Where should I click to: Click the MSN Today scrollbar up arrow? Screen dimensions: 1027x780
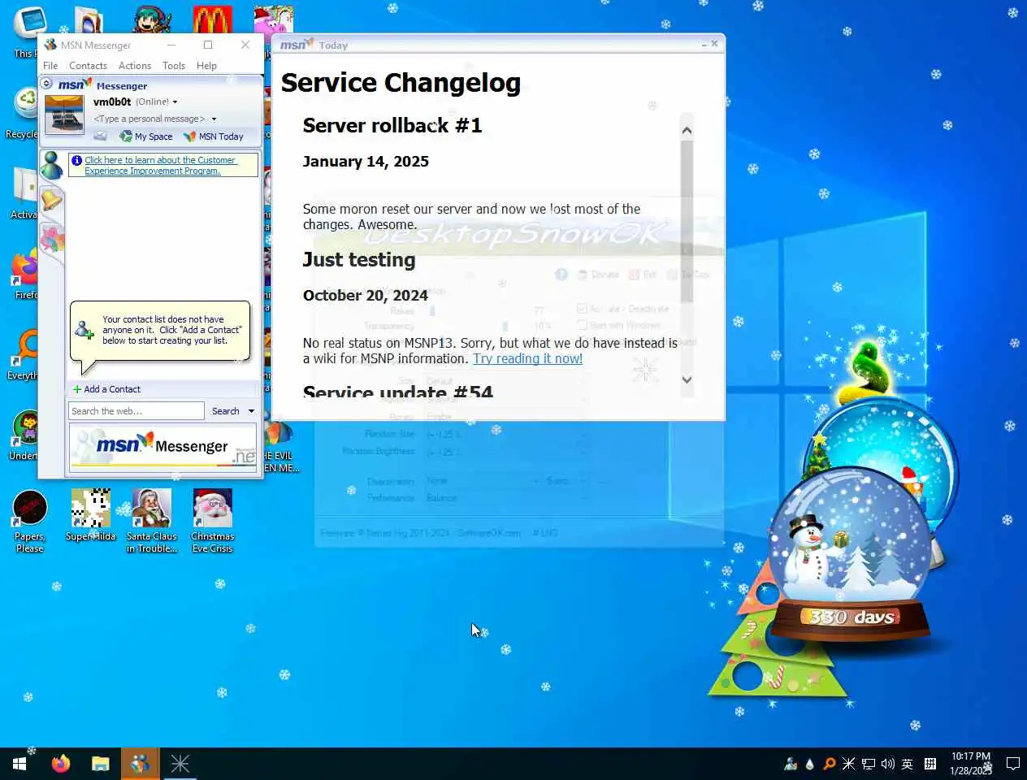pyautogui.click(x=687, y=131)
